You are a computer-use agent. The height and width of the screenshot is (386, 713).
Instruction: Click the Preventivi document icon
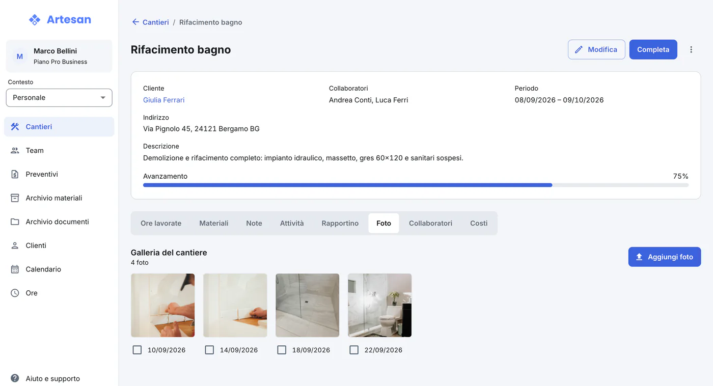tap(15, 174)
